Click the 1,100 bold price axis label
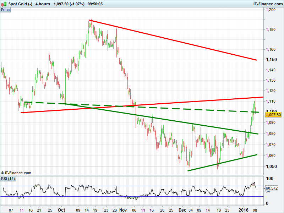This screenshot has height=213, width=284. tap(272, 111)
